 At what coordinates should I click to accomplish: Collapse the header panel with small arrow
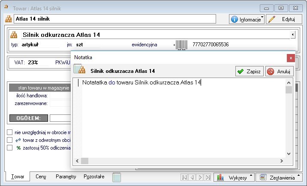(x=293, y=35)
